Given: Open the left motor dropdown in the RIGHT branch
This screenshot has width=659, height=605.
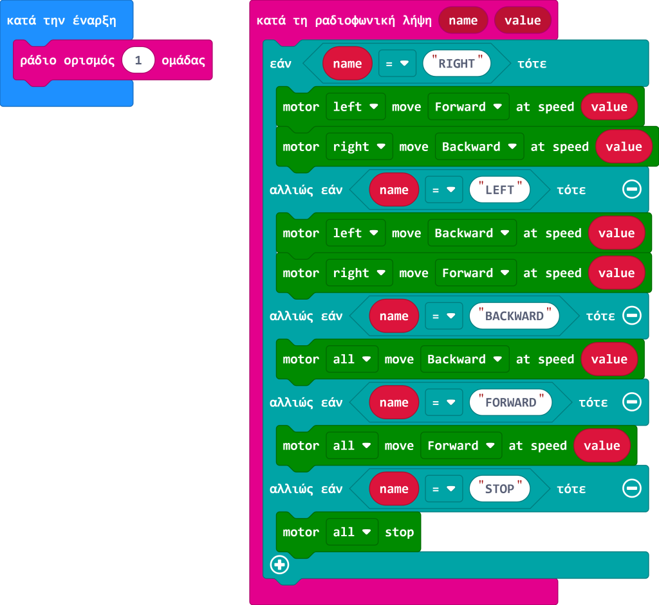Looking at the screenshot, I should [355, 107].
